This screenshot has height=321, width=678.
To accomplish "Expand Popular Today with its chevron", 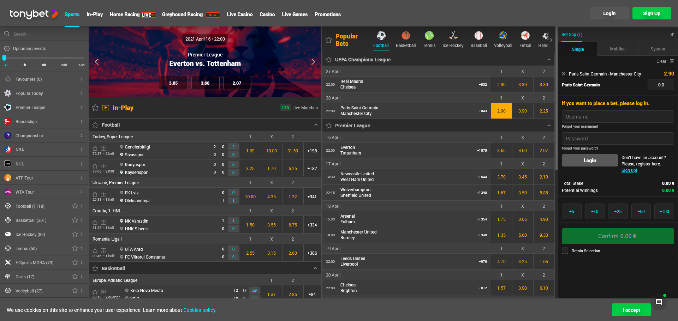I will 82,93.
